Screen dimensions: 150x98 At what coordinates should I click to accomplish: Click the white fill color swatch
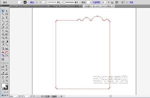[x=3, y=85]
